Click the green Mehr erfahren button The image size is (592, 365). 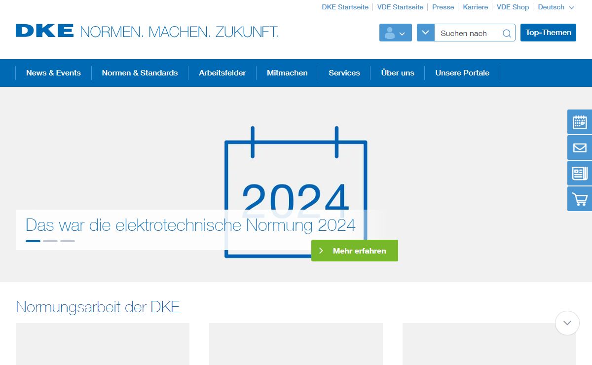coord(355,251)
